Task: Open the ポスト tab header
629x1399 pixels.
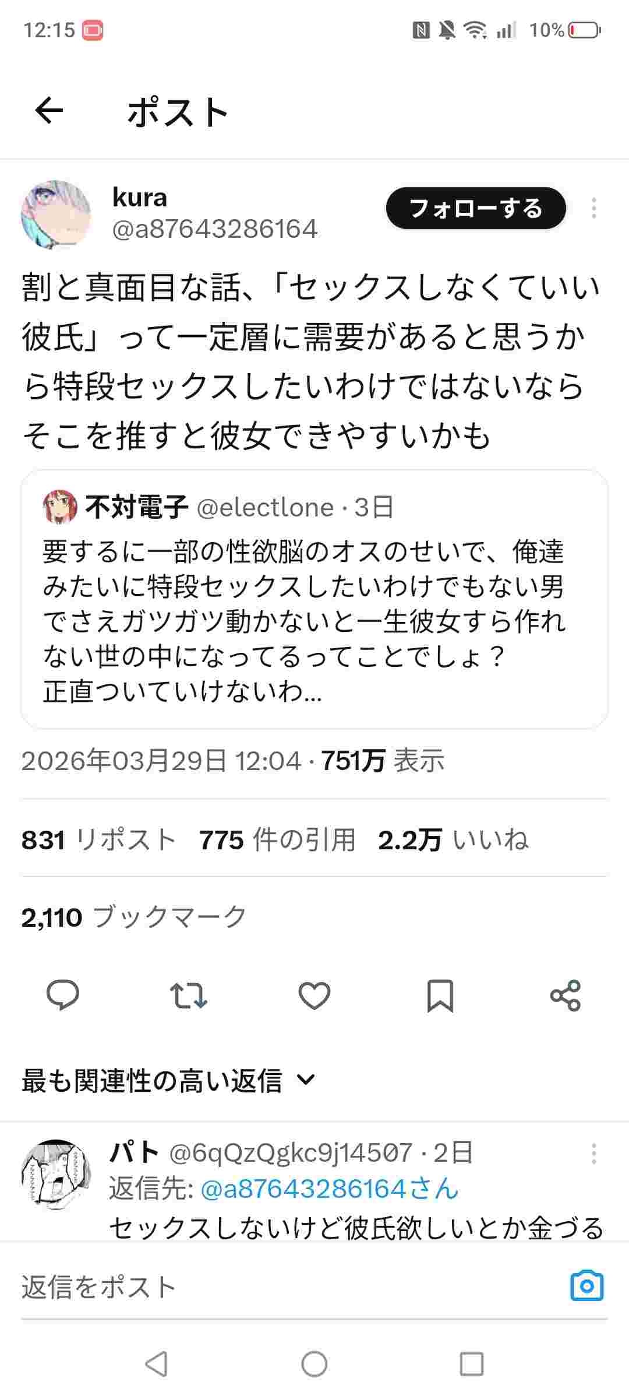Action: pos(179,112)
